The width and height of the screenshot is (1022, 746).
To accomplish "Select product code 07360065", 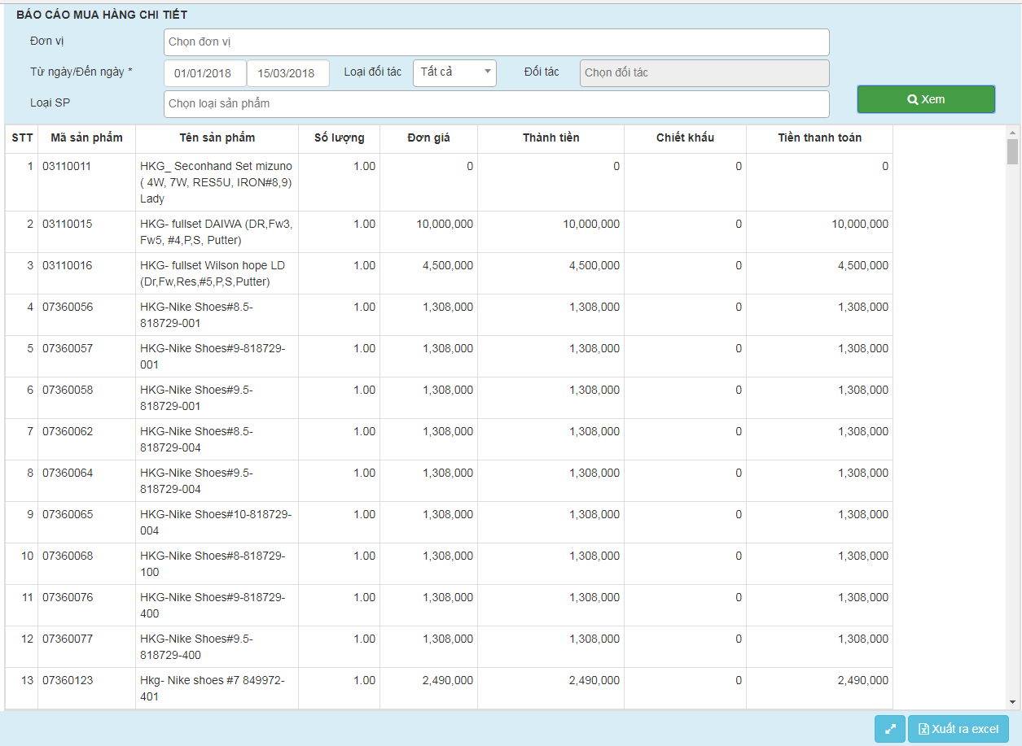I will click(68, 514).
